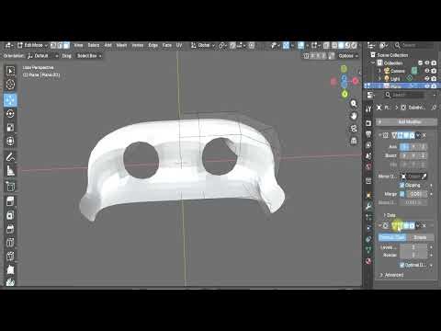
Task: Select the Bevel tool
Action: pos(10,229)
